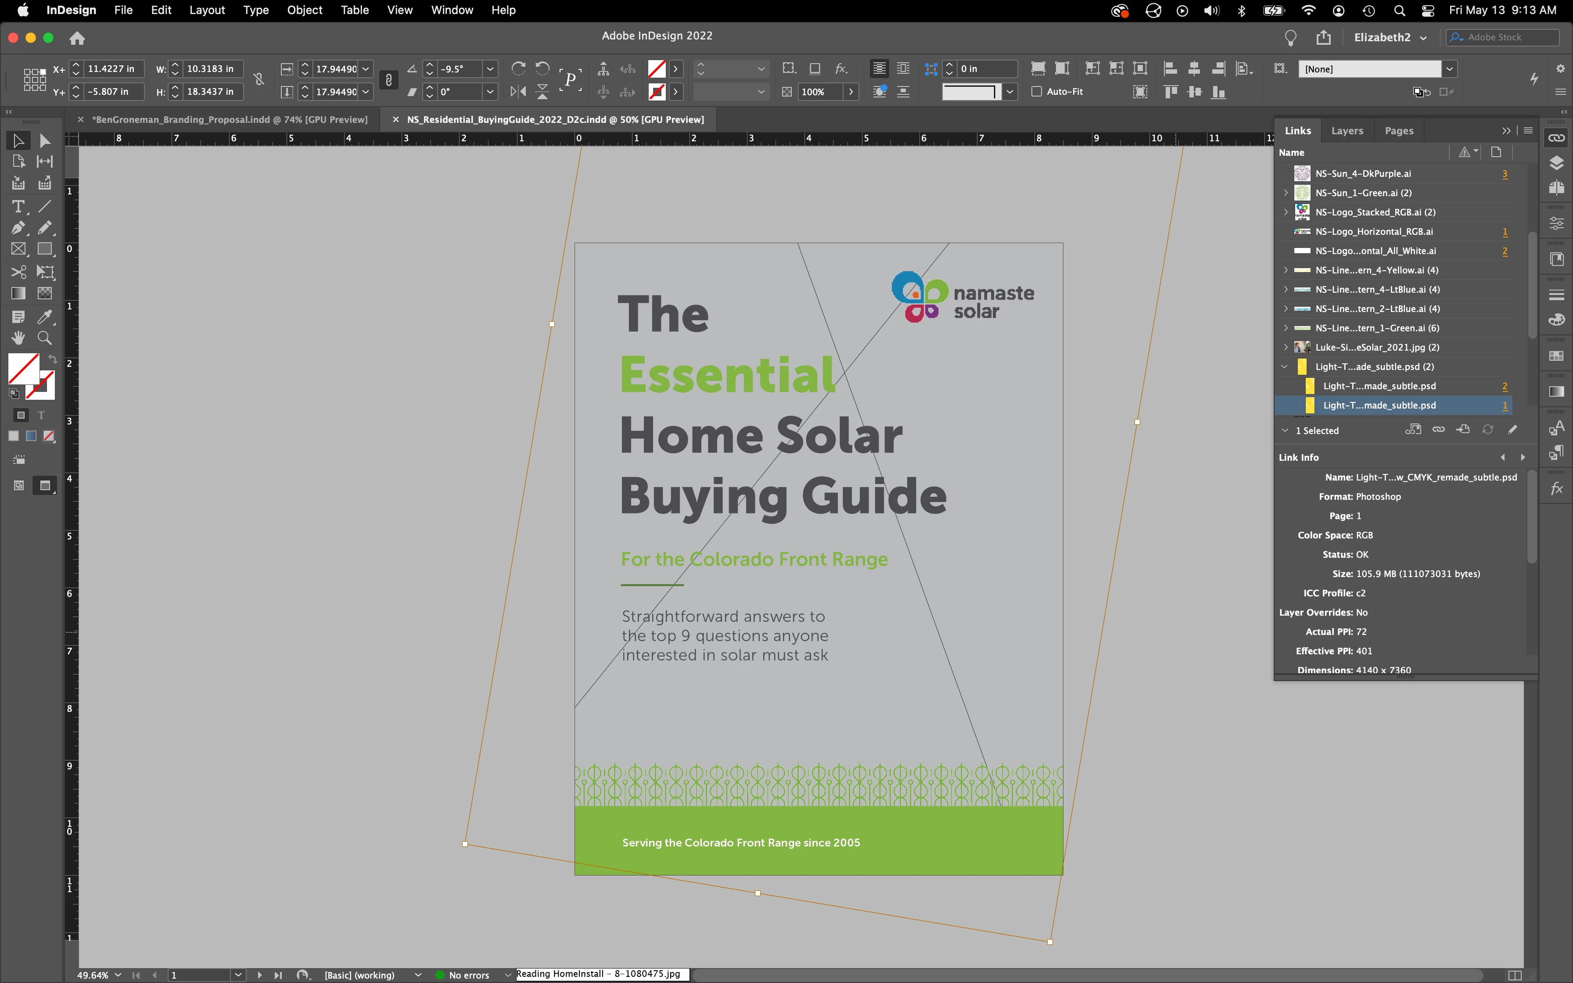Select the Zoom tool

point(44,338)
